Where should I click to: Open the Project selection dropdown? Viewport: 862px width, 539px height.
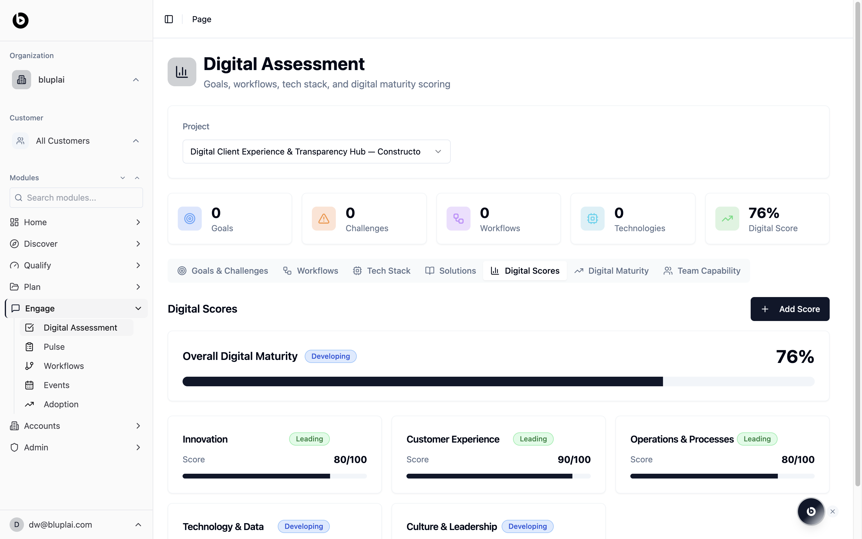316,152
